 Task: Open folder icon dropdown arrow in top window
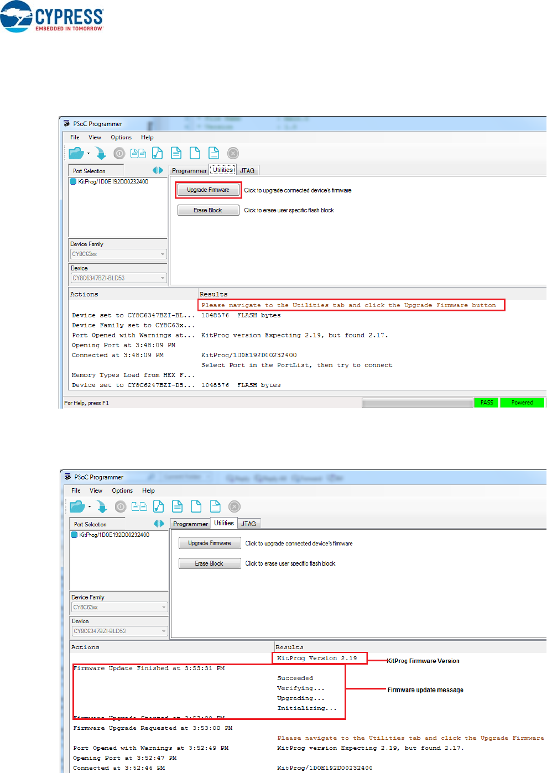click(88, 154)
